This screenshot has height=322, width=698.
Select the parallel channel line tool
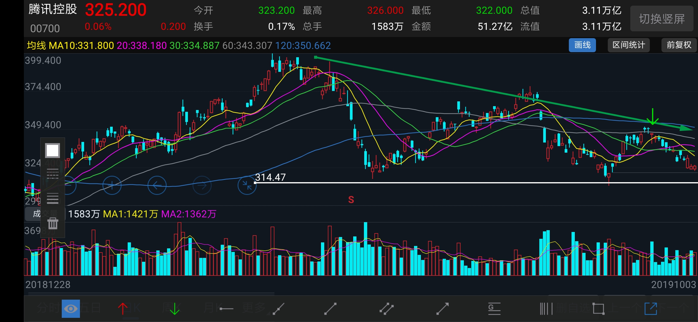(386, 309)
